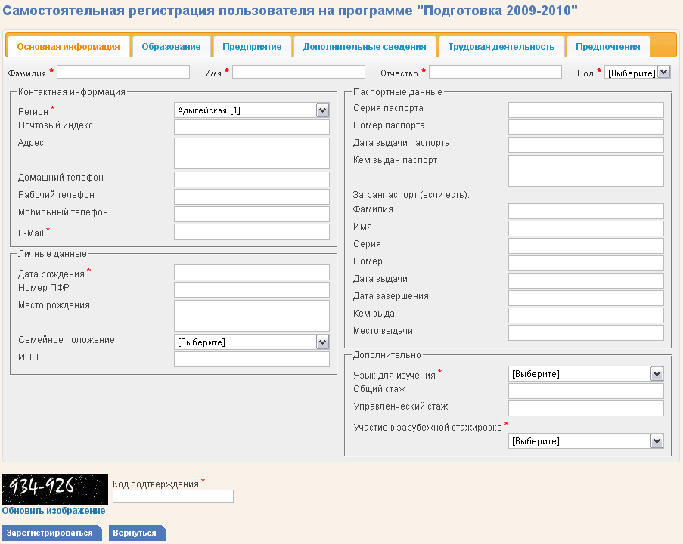Click into Кем выдан паспорт text area

tap(586, 171)
